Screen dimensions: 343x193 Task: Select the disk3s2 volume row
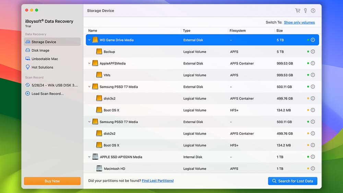[x=202, y=98]
